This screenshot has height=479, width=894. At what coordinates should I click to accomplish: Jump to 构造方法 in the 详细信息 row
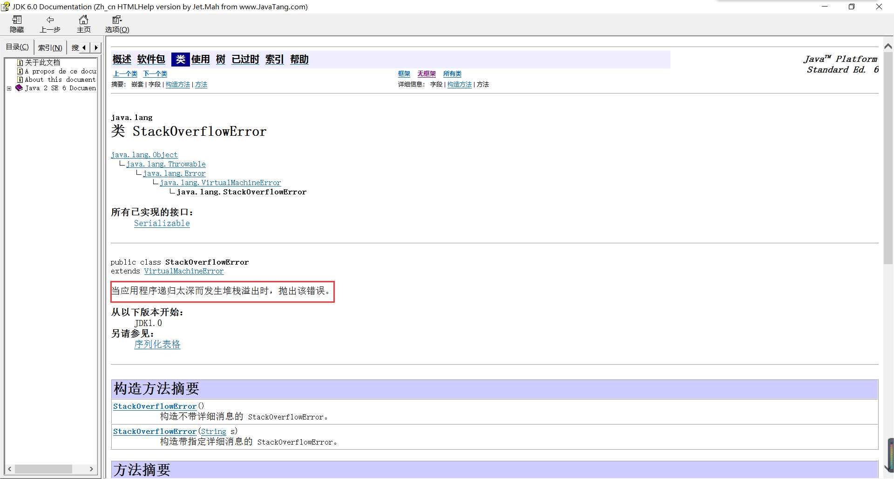coord(460,84)
